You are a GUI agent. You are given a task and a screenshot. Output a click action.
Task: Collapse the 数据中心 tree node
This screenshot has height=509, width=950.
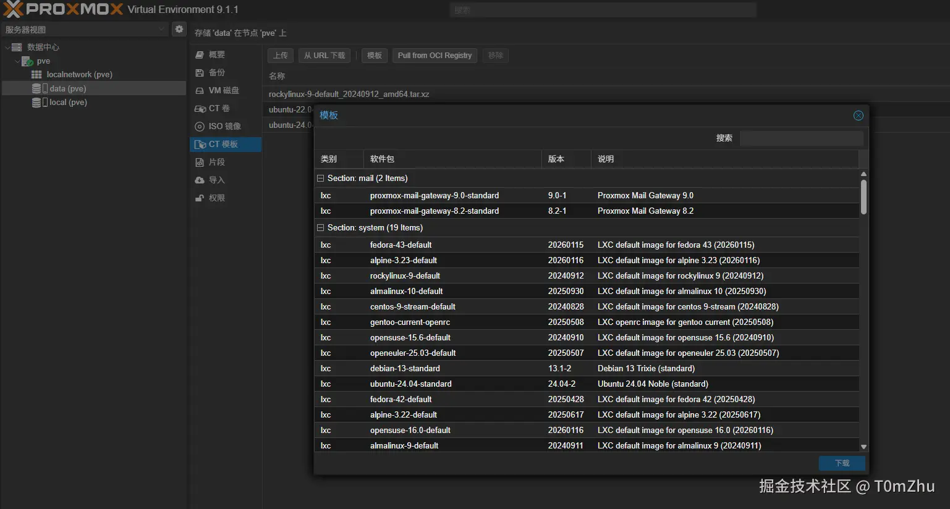(x=7, y=47)
